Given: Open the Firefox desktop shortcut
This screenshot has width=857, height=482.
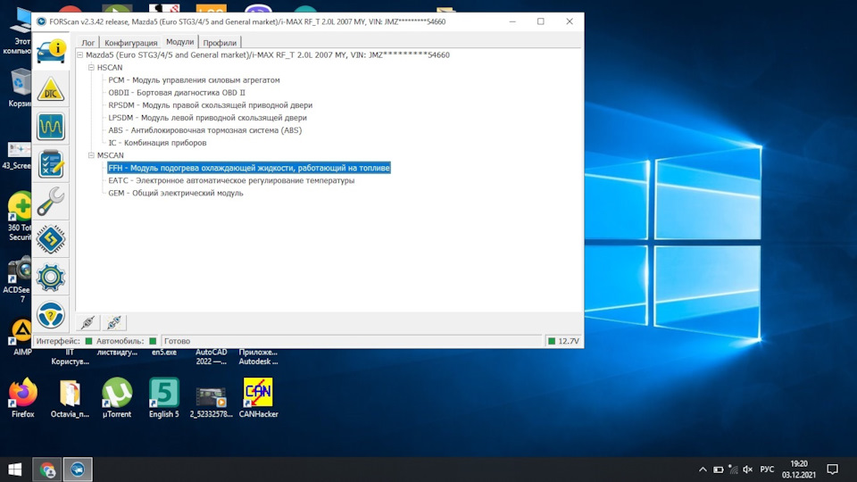Looking at the screenshot, I should [x=23, y=398].
